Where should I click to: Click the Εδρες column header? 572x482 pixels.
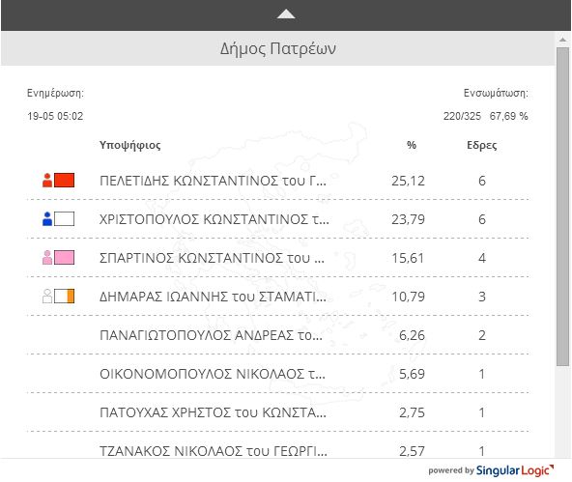pyautogui.click(x=482, y=145)
